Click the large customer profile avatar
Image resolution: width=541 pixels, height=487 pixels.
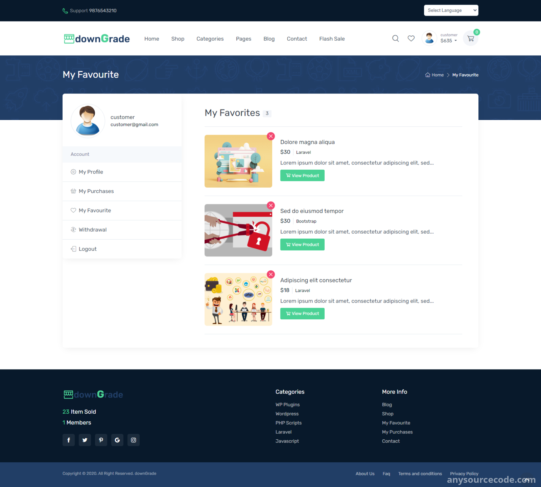tap(88, 121)
